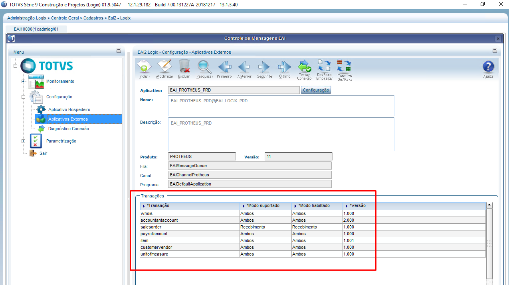Click the Diagnóstico Conexão arrows icon

point(41,129)
